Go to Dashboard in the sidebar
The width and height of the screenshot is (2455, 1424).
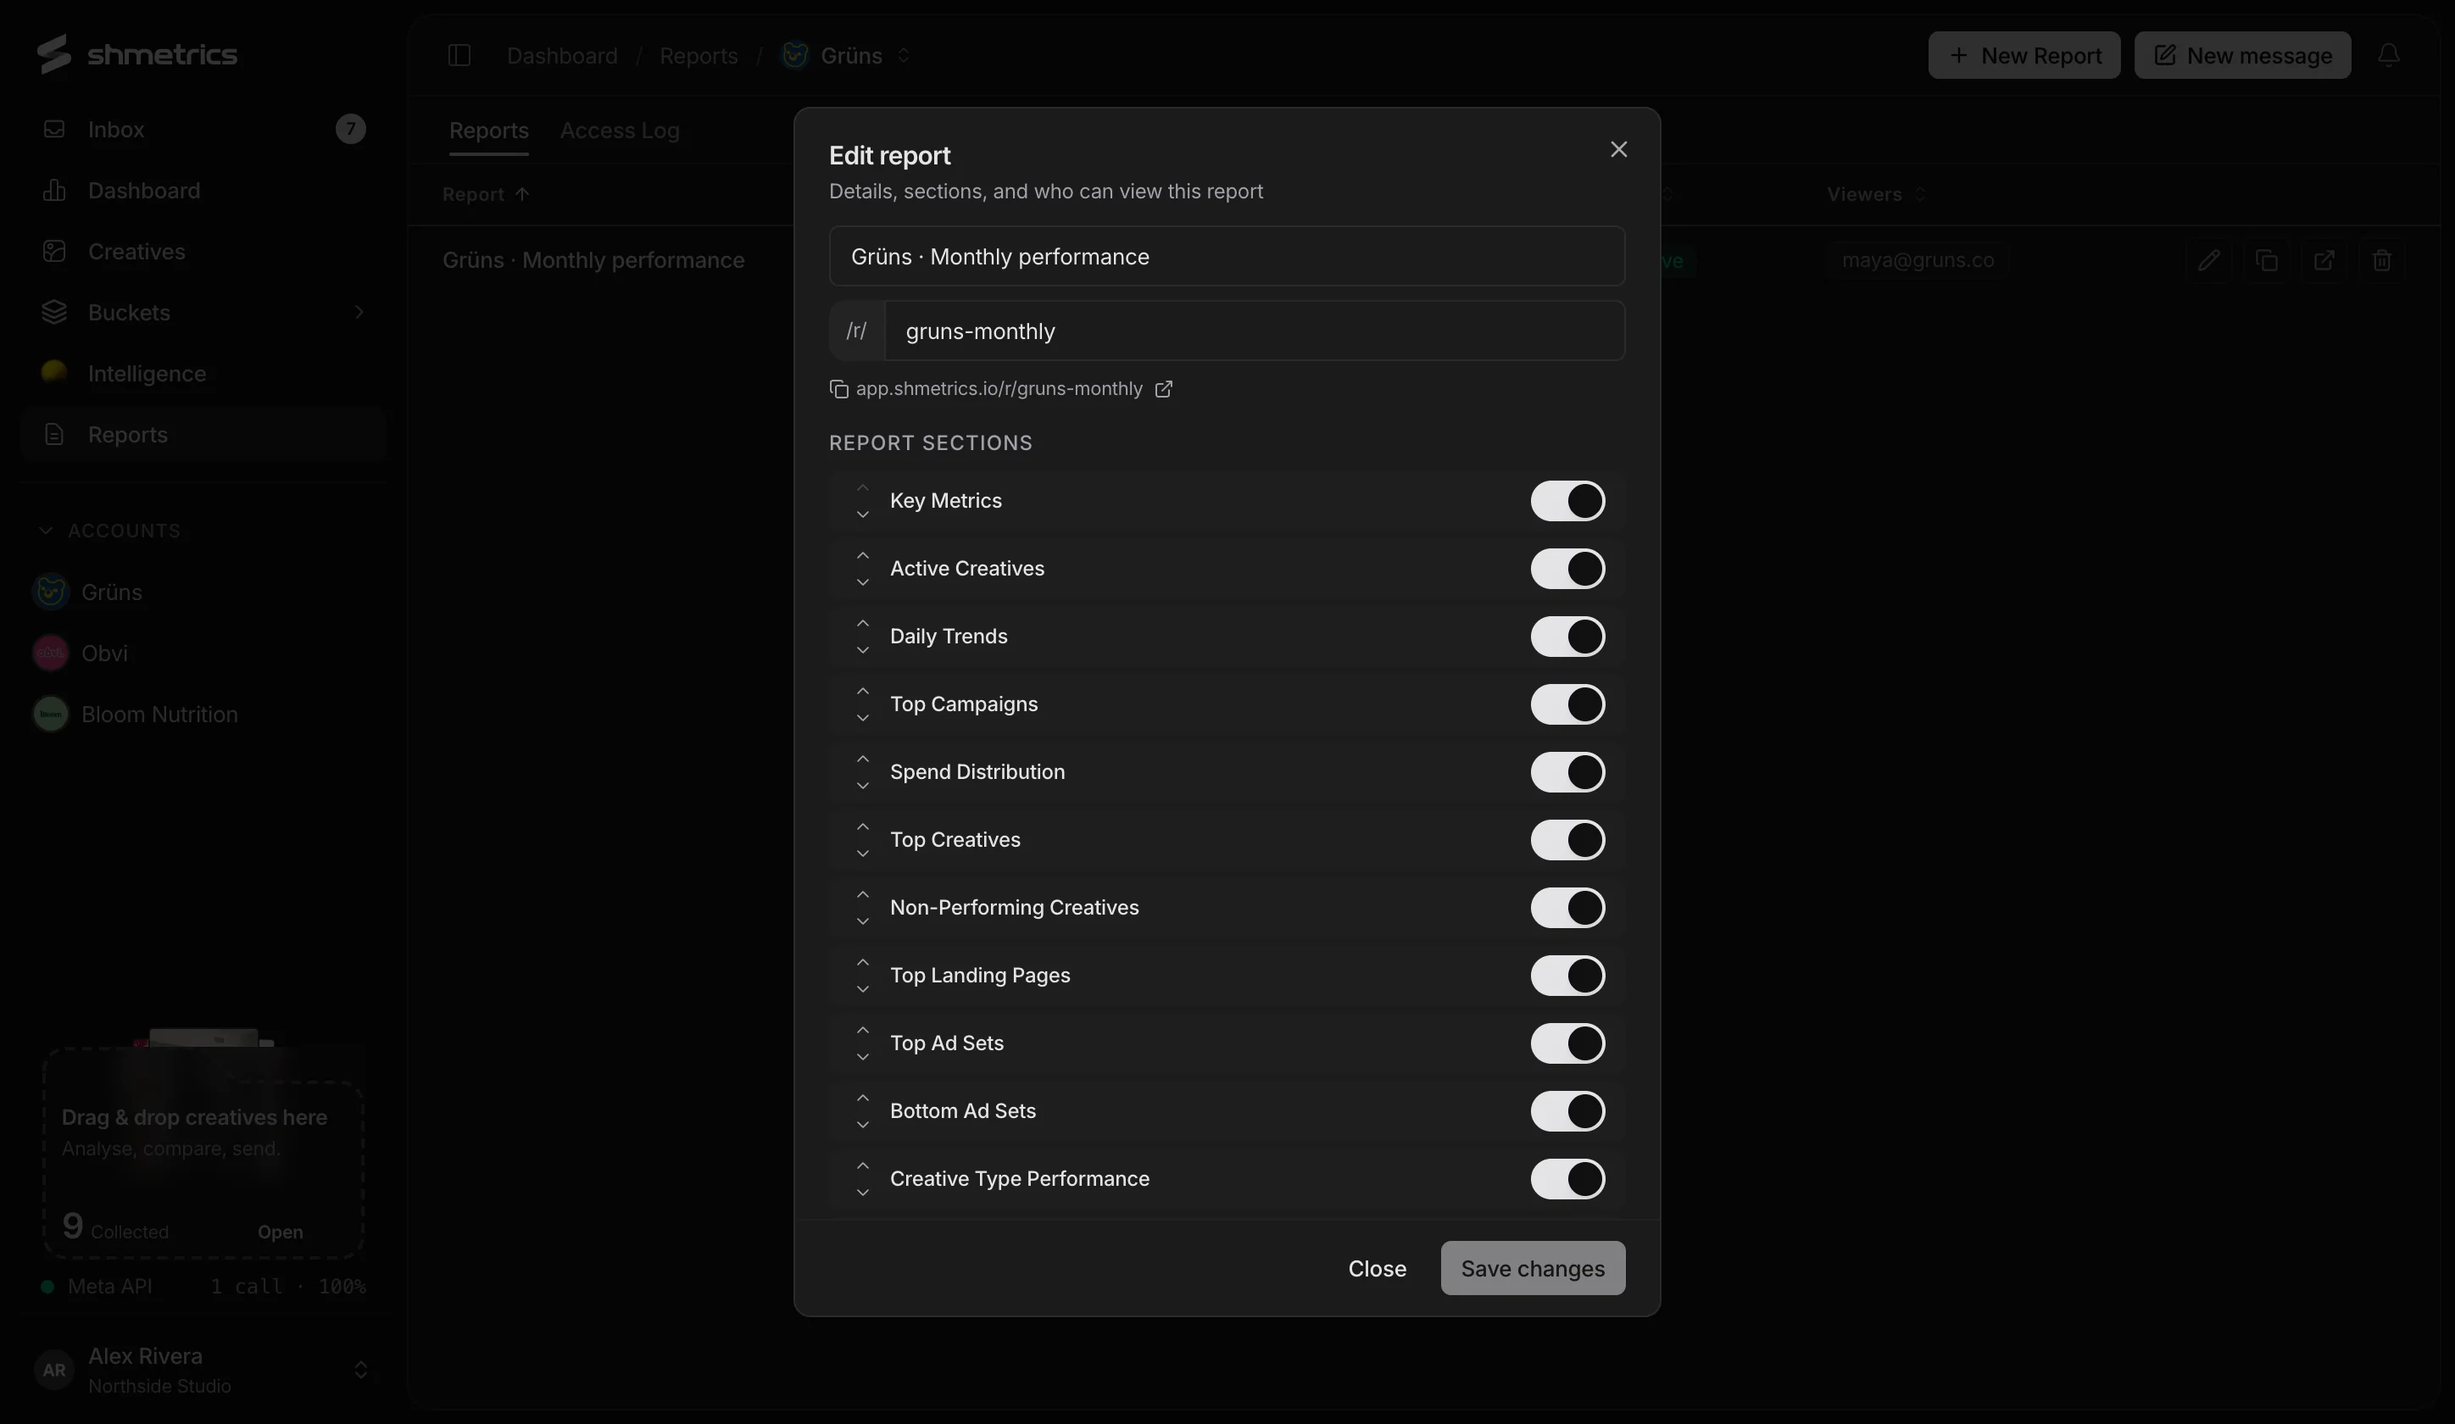click(203, 190)
